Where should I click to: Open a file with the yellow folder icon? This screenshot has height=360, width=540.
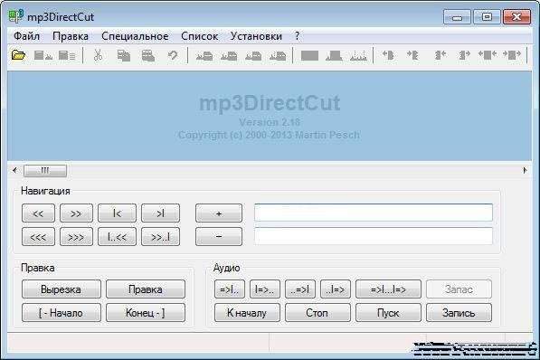[18, 55]
